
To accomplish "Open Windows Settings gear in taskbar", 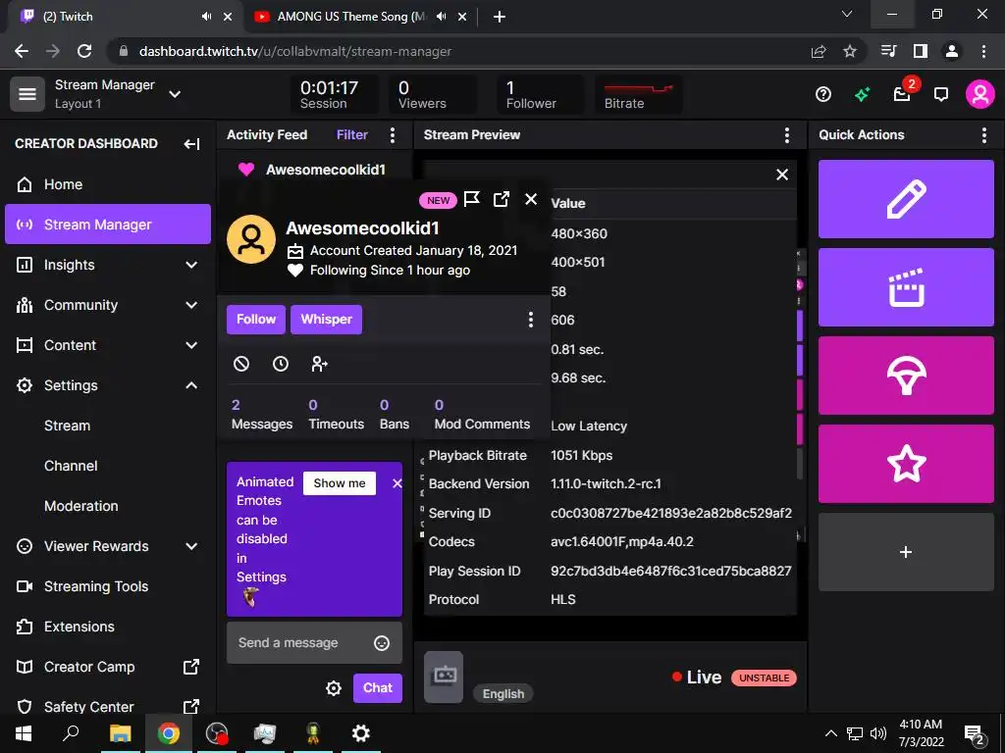I will pyautogui.click(x=361, y=733).
